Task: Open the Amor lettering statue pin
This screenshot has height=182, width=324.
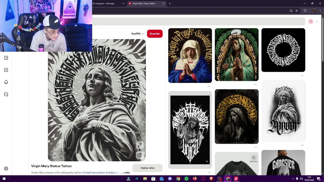Action: [x=283, y=111]
